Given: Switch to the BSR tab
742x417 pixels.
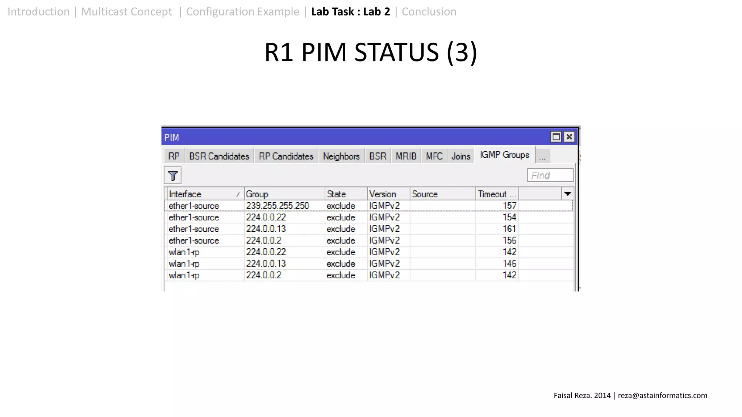Looking at the screenshot, I should coord(378,156).
